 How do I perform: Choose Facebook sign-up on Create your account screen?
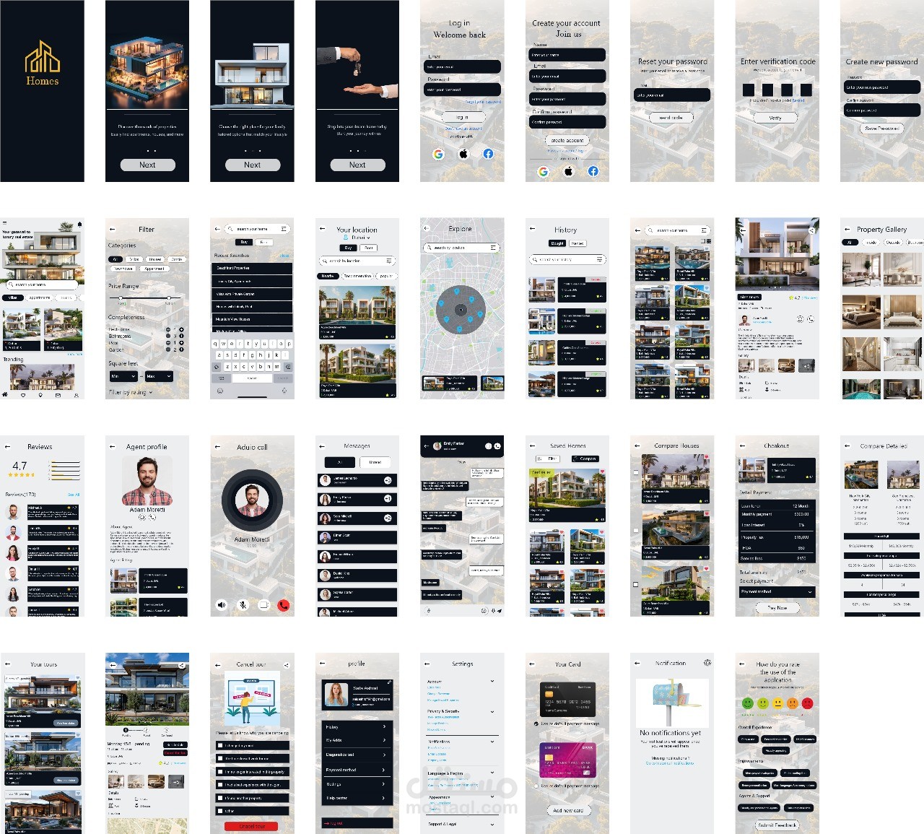click(x=593, y=171)
